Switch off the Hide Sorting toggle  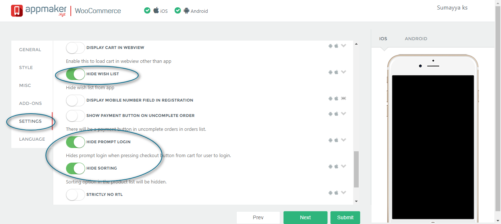tap(76, 168)
